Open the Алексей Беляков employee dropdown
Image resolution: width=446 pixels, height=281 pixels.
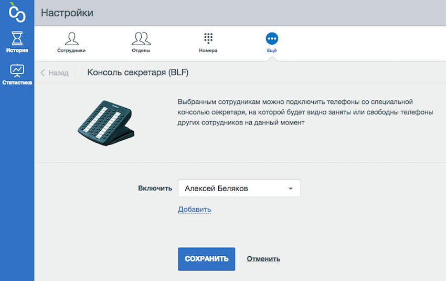tap(239, 188)
